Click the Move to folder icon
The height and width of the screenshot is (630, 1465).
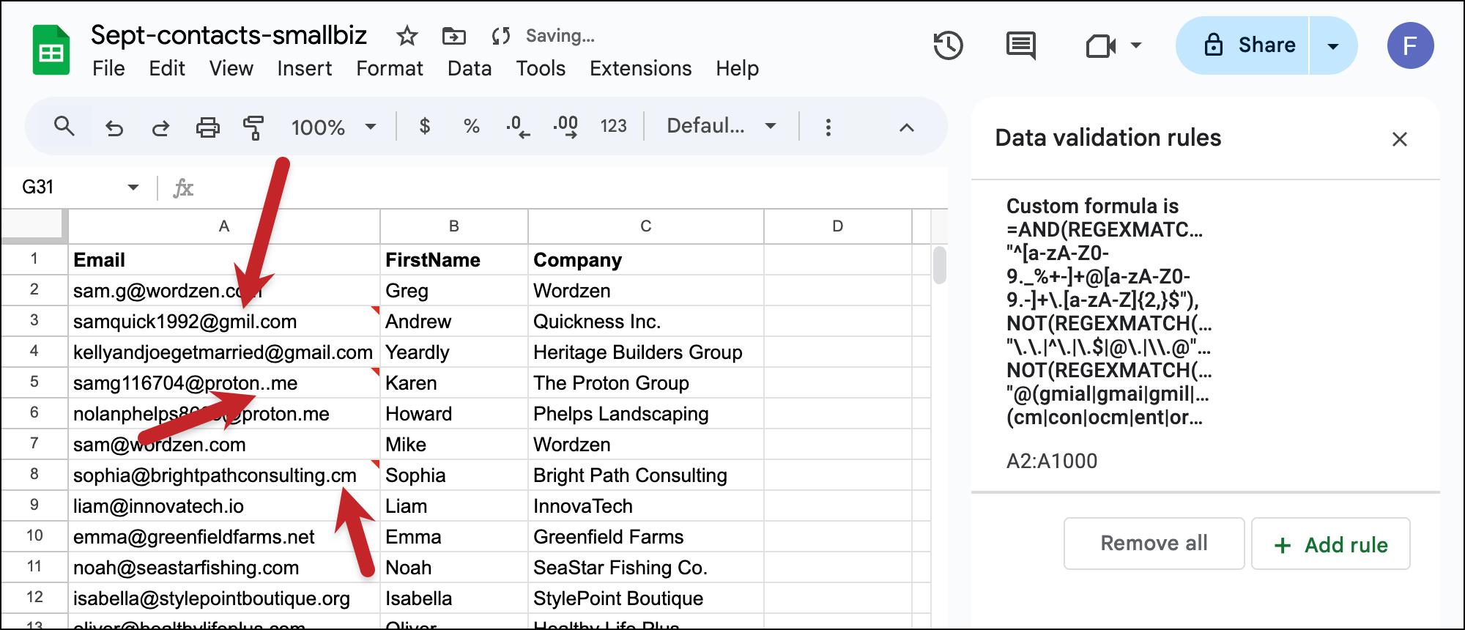pyautogui.click(x=453, y=35)
